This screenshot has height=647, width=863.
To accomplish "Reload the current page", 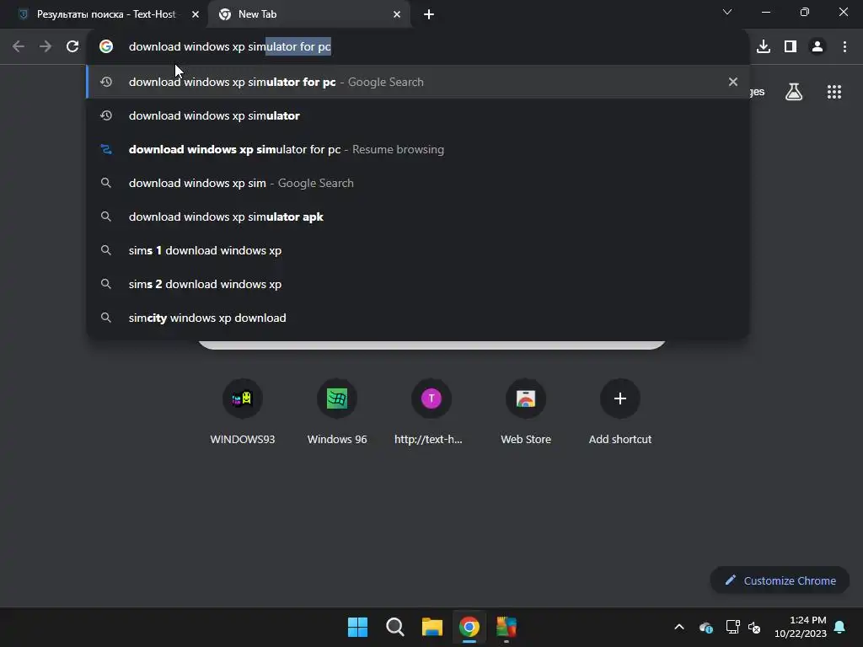I will (x=72, y=47).
